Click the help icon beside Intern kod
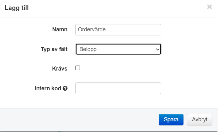The image size is (218, 132). pos(65,88)
